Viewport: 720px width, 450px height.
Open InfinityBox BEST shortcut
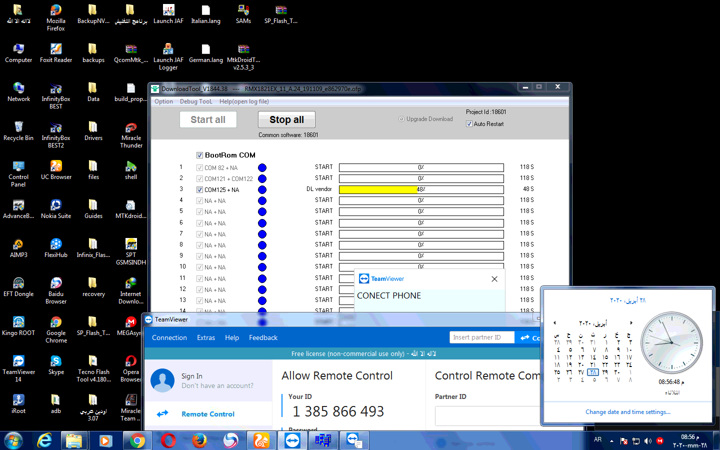point(56,95)
